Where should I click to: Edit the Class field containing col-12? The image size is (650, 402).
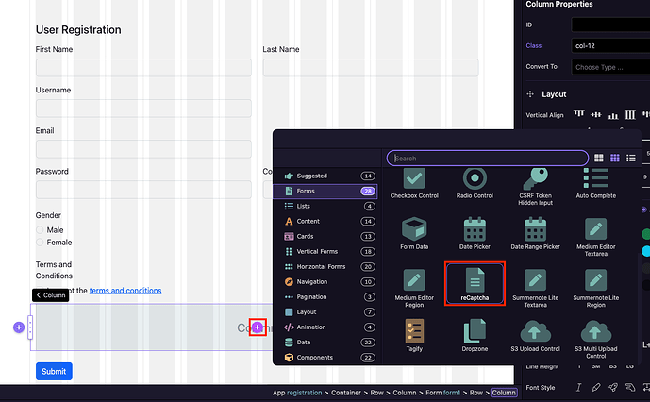coord(610,45)
